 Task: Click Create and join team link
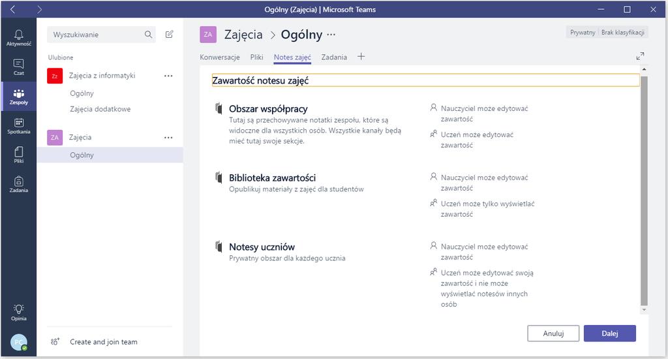(104, 341)
